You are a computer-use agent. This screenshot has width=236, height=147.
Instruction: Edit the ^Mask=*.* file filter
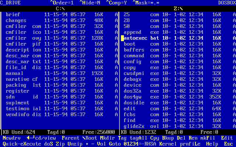coord(148,3)
